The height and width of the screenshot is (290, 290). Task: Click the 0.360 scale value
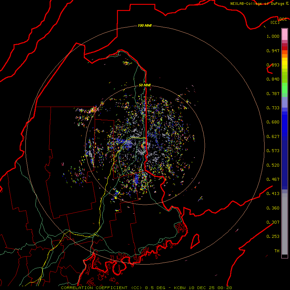(x=273, y=208)
